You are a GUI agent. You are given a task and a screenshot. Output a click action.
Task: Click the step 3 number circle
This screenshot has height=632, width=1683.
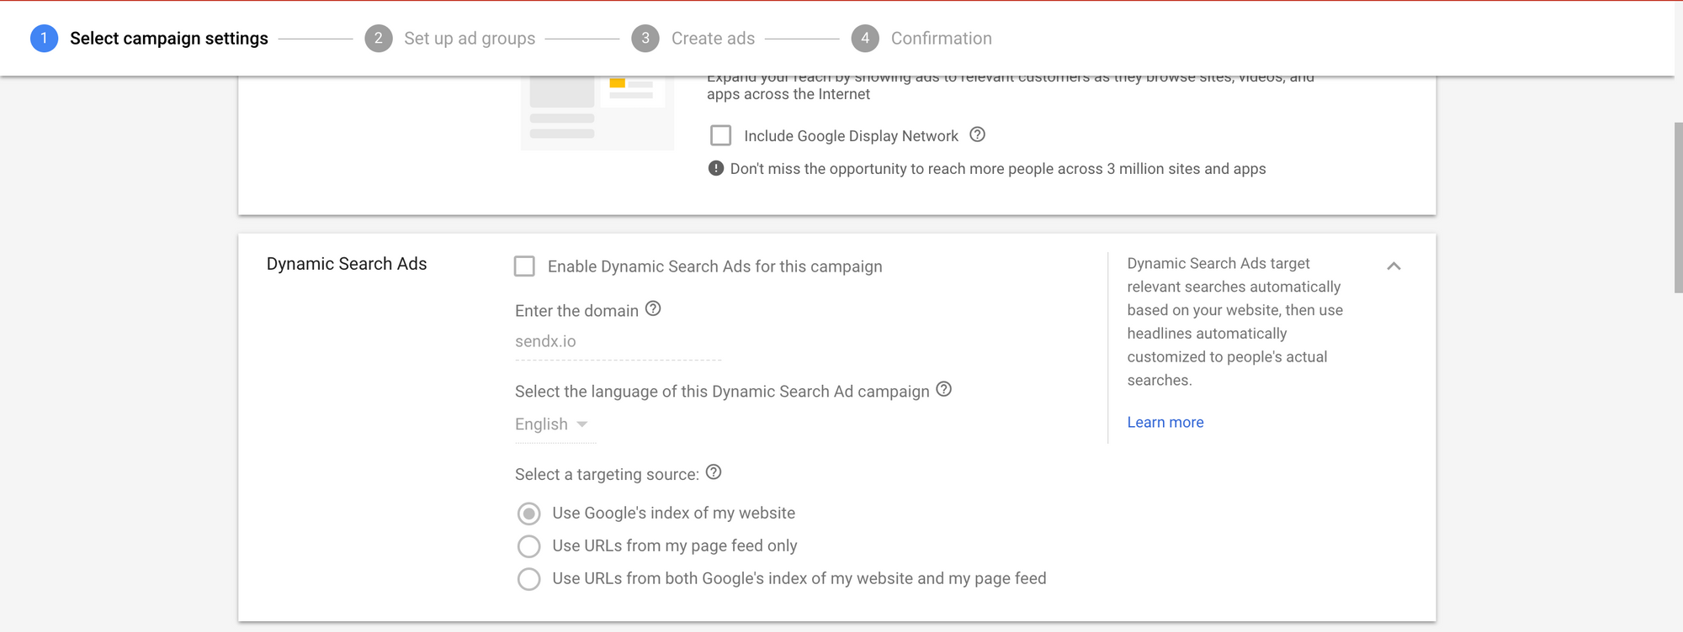pyautogui.click(x=645, y=39)
